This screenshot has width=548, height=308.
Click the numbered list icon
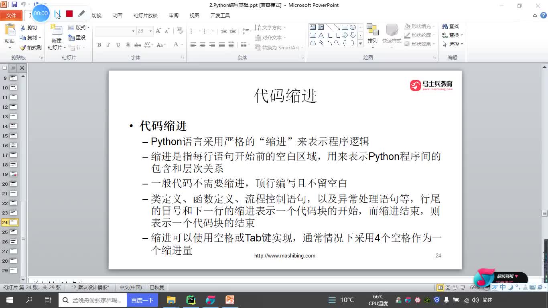[x=207, y=31]
